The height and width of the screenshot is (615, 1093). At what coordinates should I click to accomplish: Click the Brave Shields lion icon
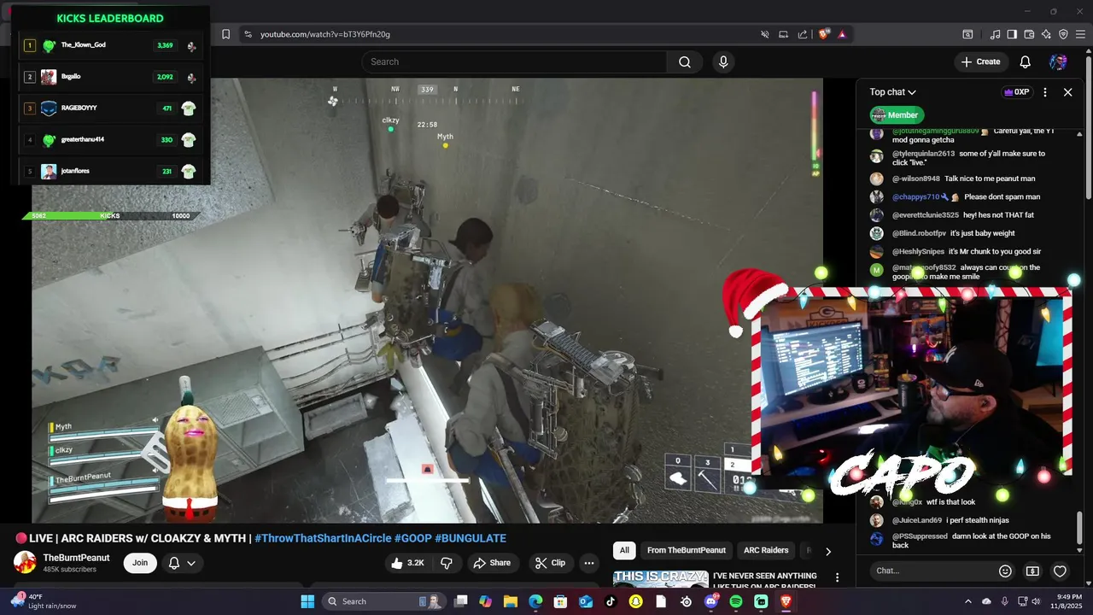click(824, 34)
